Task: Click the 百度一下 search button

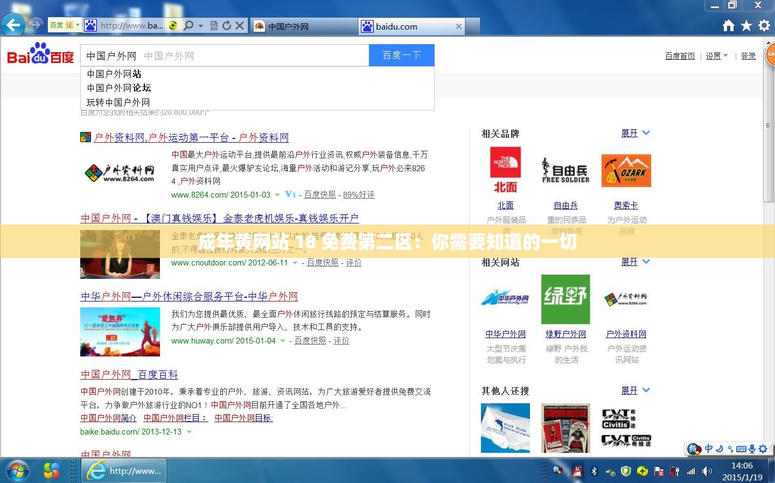Action: (x=401, y=55)
